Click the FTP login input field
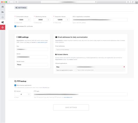The image size is (138, 123). pos(81,94)
